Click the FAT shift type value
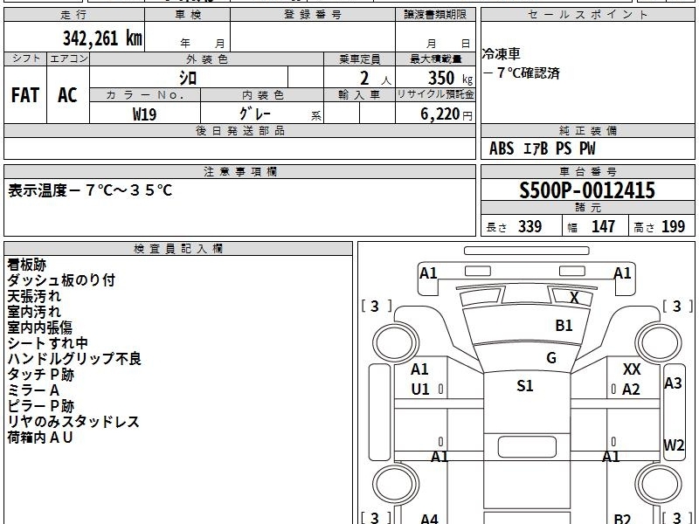 coord(25,95)
